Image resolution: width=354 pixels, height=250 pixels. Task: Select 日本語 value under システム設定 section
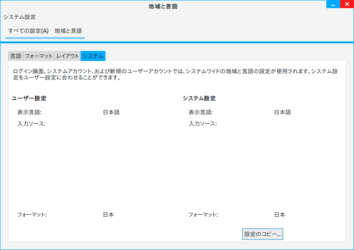coord(282,112)
